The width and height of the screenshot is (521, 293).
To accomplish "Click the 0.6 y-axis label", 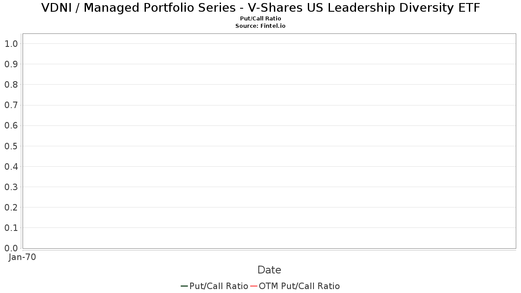I will 11,125.
